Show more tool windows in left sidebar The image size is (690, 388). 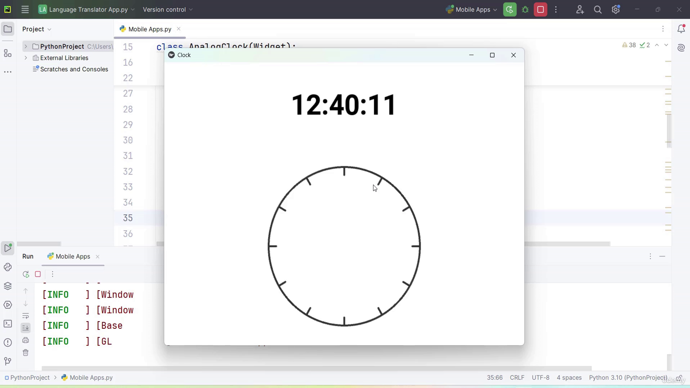click(8, 72)
